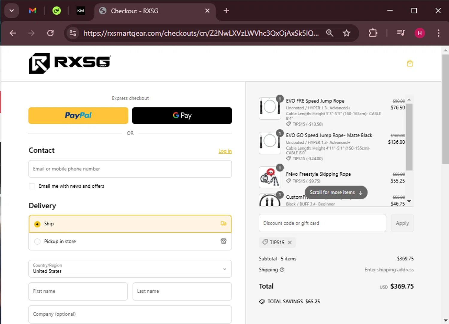Viewport: 449px width, 324px height.
Task: Select the Pickup in store option
Action: pyautogui.click(x=130, y=242)
